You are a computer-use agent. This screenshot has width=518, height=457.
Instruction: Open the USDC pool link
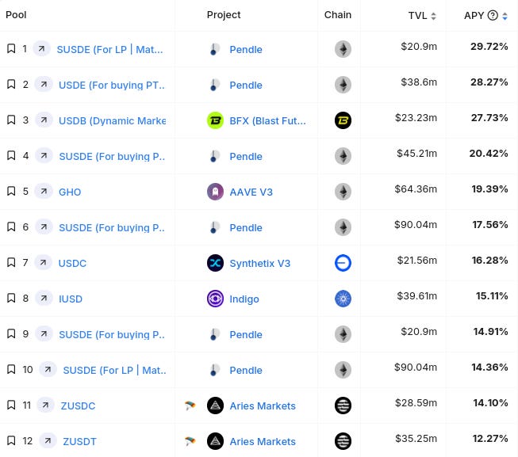[x=72, y=263]
